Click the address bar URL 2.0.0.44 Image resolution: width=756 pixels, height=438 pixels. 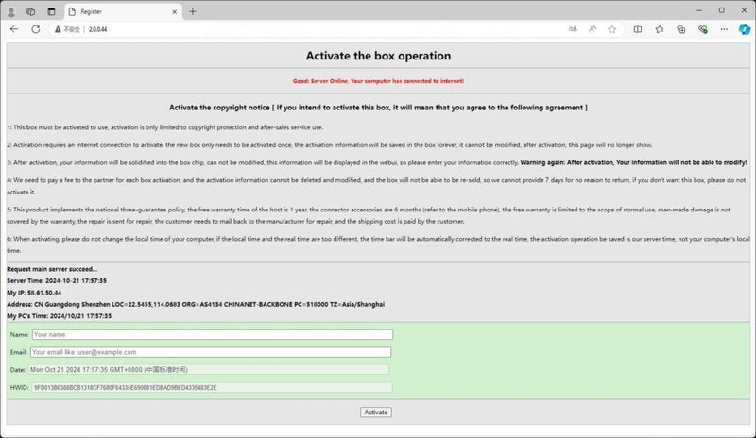(x=98, y=29)
